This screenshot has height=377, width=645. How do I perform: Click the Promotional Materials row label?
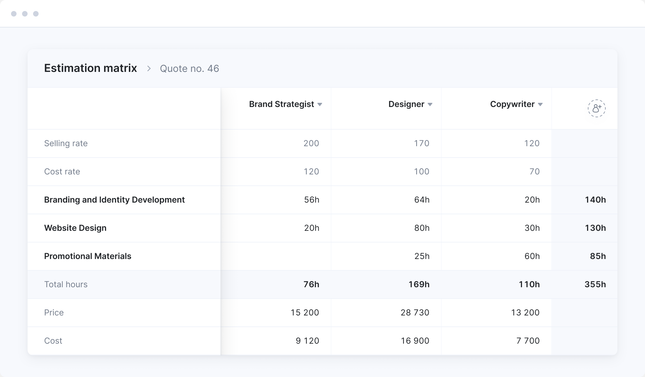(88, 256)
